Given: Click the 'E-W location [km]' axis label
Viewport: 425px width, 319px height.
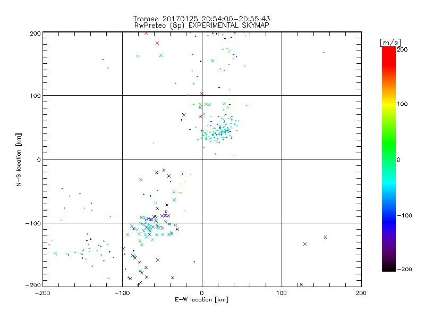Looking at the screenshot, I should [x=201, y=300].
